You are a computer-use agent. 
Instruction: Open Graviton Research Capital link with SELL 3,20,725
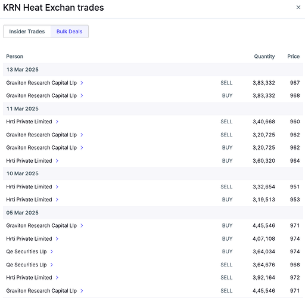[41, 135]
